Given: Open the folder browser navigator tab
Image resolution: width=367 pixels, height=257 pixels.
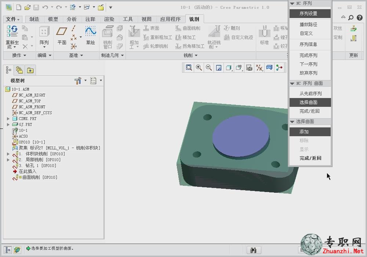Looking at the screenshot, I should [19, 70].
